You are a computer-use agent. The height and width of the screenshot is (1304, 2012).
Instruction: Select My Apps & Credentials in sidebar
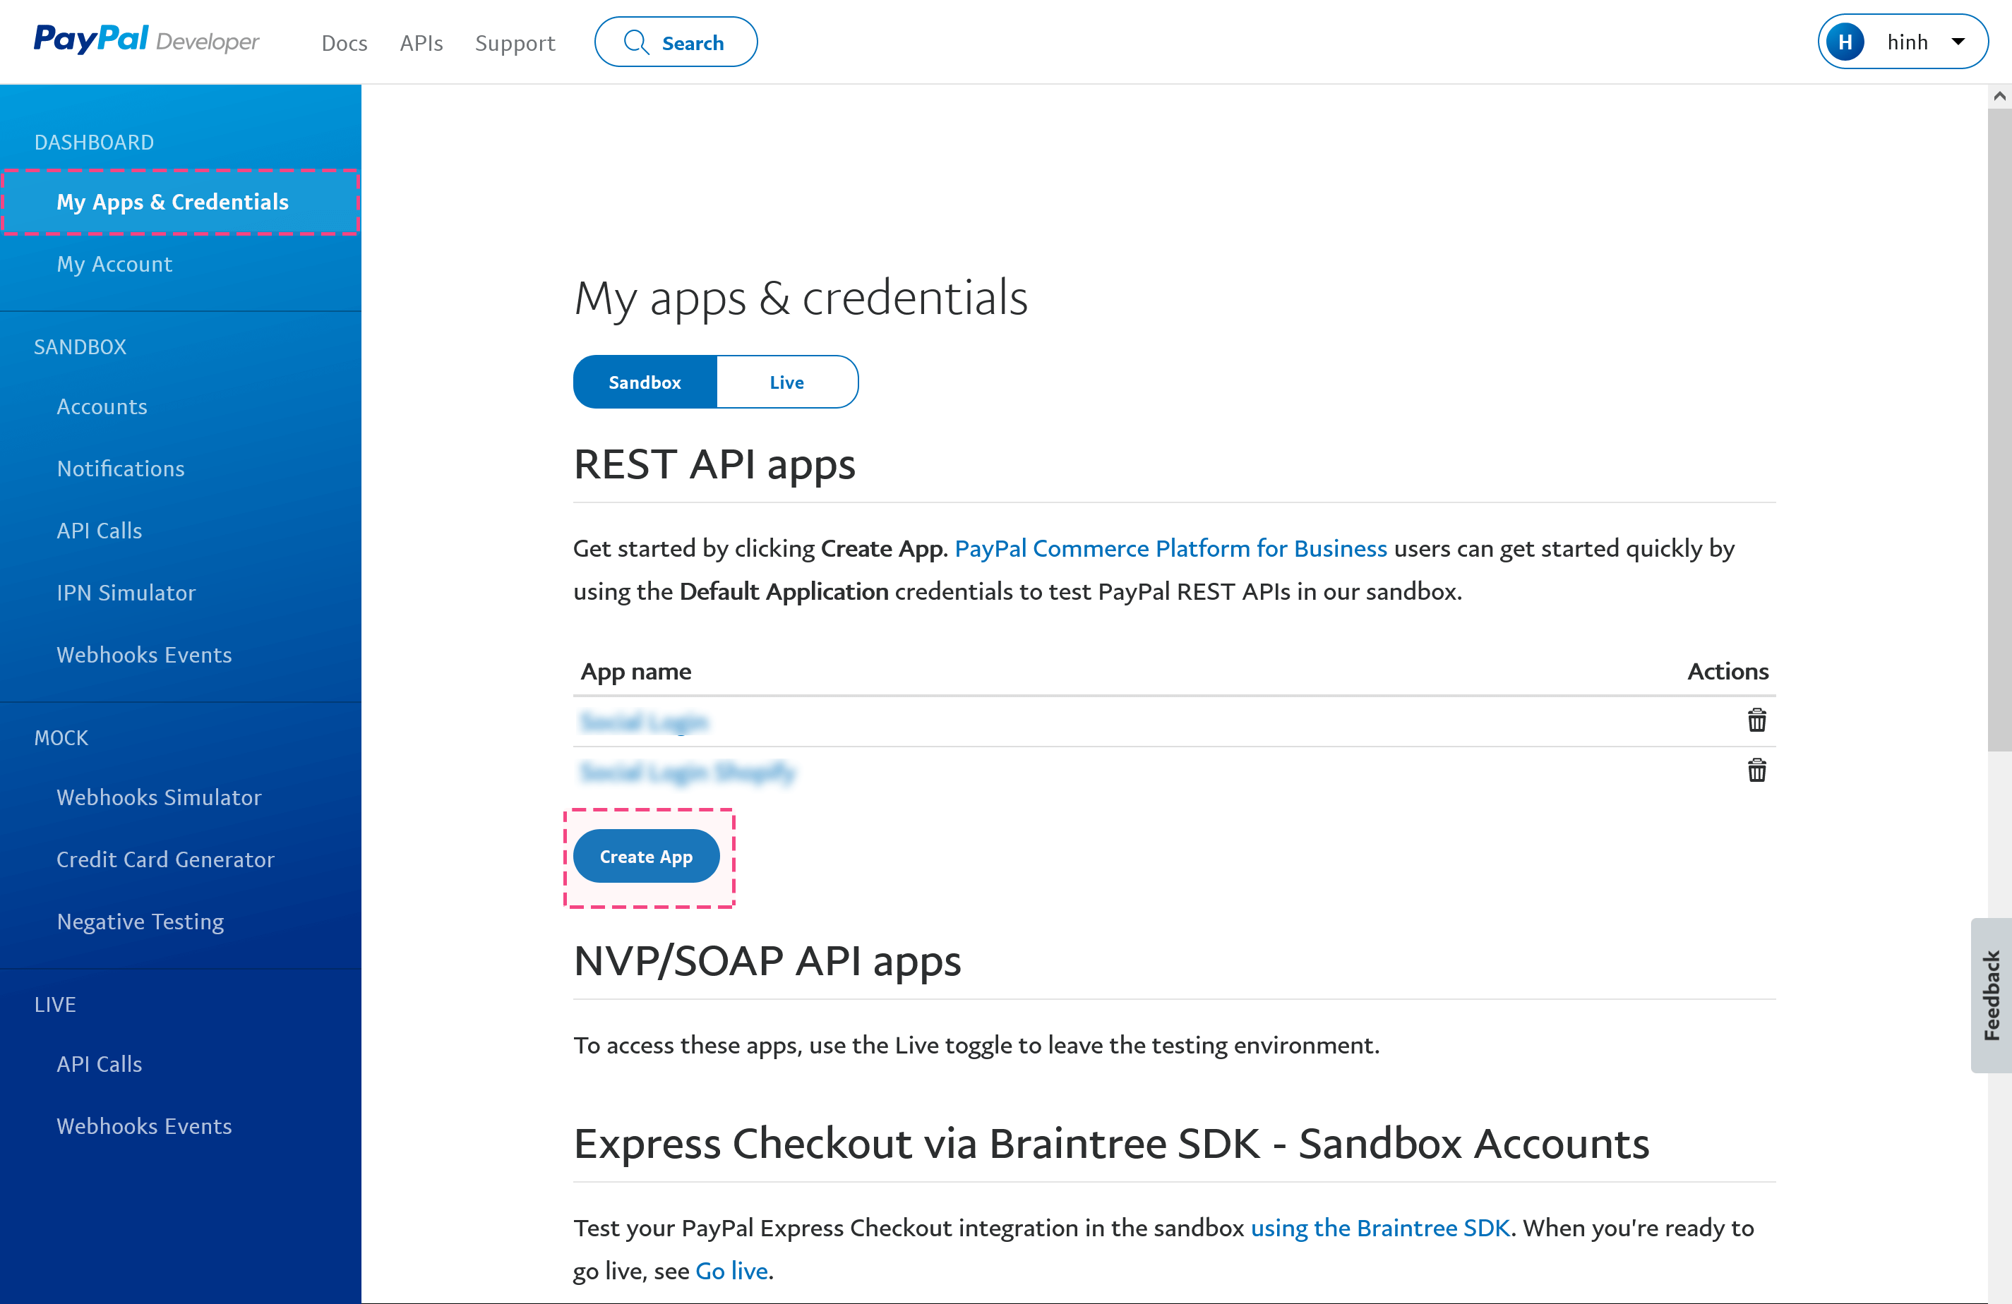181,202
